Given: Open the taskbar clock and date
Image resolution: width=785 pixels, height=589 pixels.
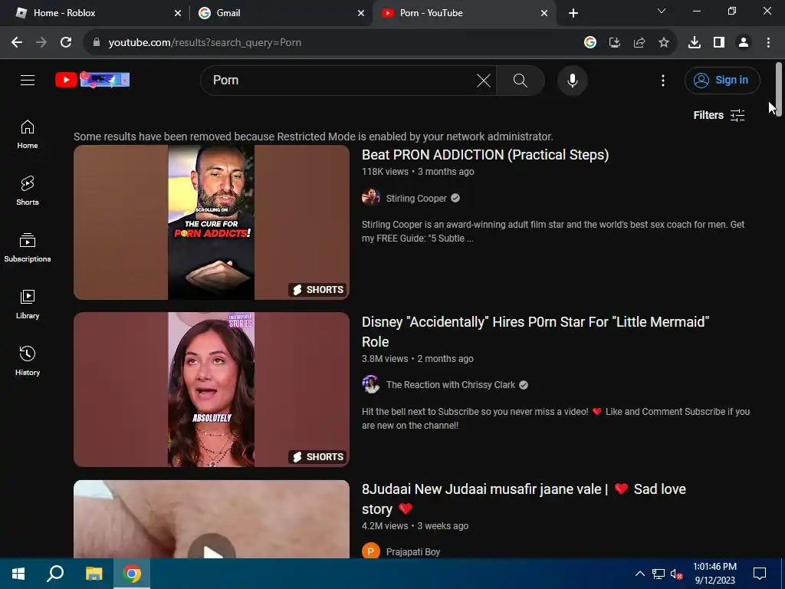Looking at the screenshot, I should [x=715, y=574].
